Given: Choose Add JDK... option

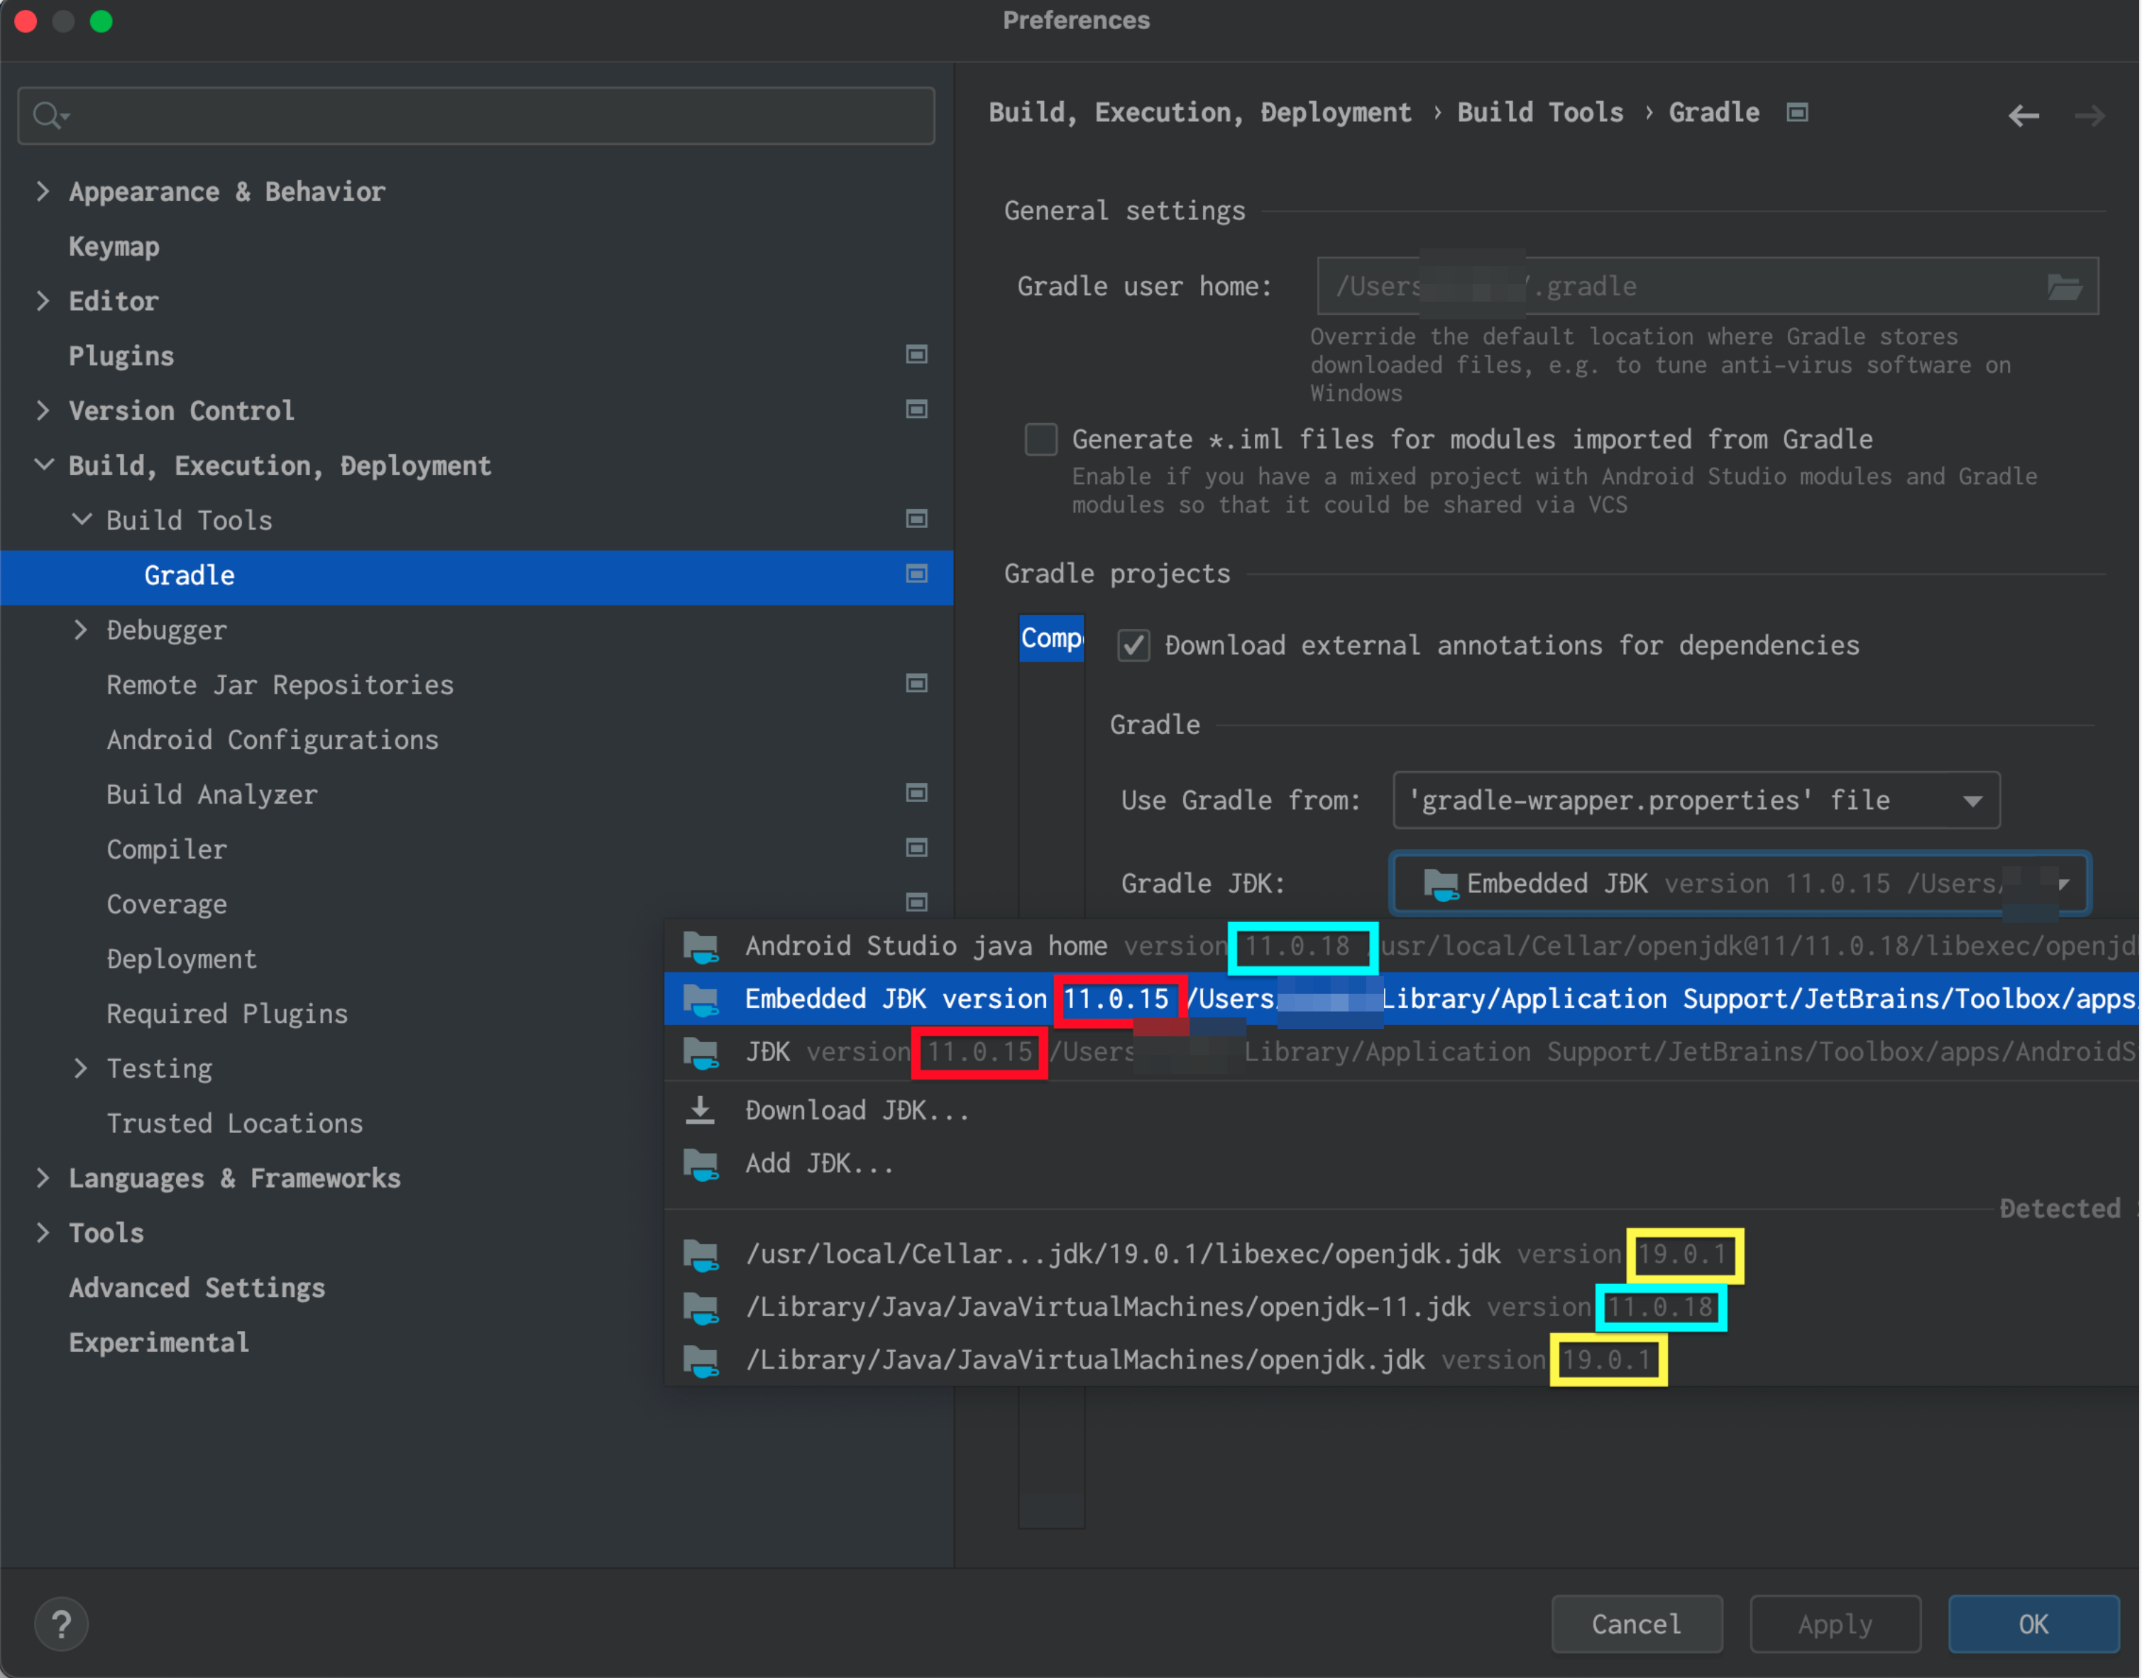Looking at the screenshot, I should coord(1402,1164).
